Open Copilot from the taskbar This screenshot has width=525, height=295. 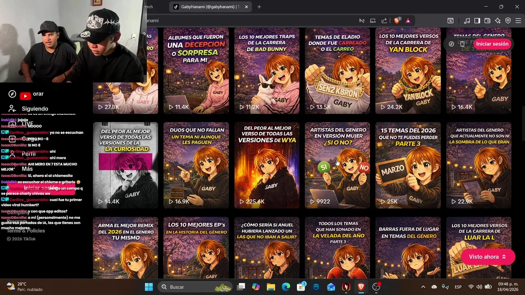[256, 287]
